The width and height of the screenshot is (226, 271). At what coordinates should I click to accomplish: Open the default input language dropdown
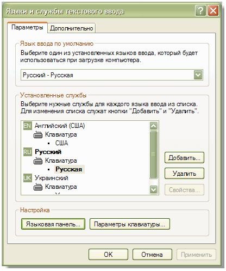pos(198,75)
